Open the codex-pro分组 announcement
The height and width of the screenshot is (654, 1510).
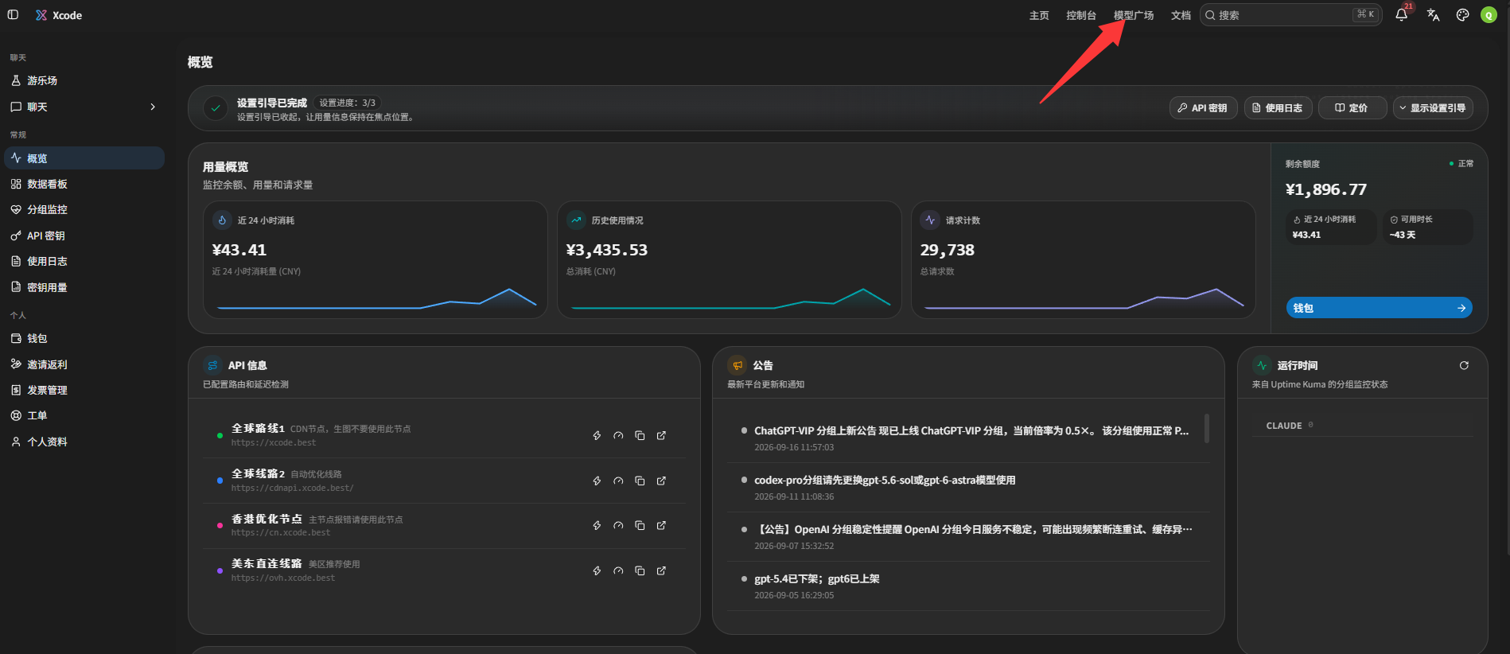coord(967,488)
